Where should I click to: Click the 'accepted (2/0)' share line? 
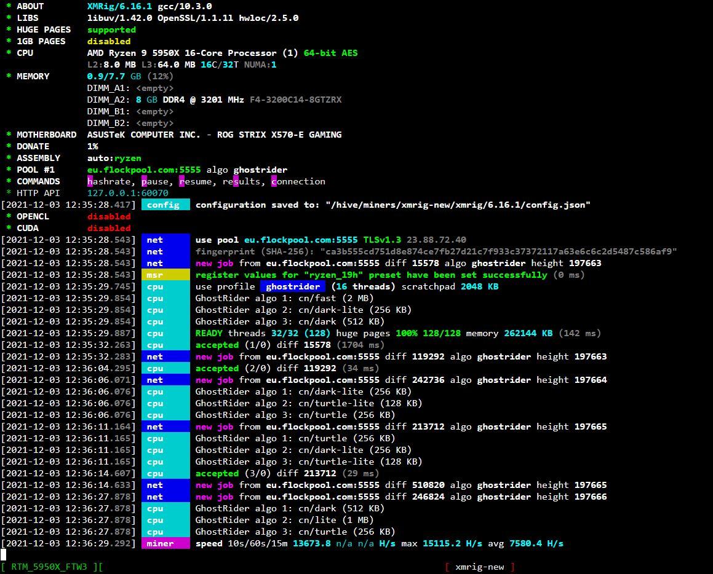pyautogui.click(x=287, y=369)
